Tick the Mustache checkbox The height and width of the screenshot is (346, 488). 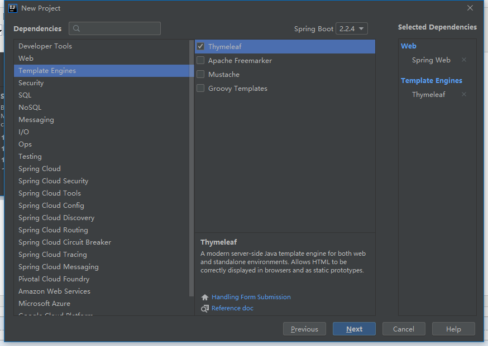(x=200, y=75)
